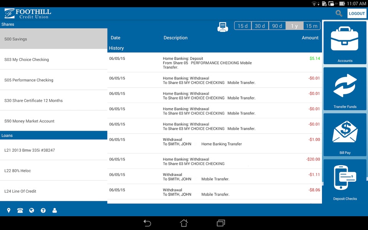
Task: Open the search magnifier icon
Action: click(x=338, y=13)
